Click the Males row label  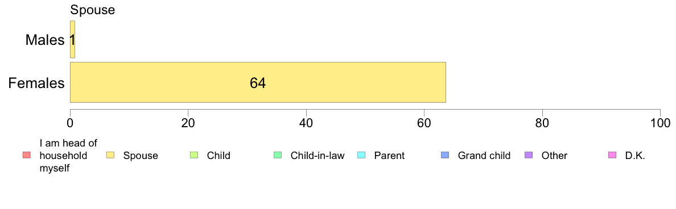[x=45, y=40]
